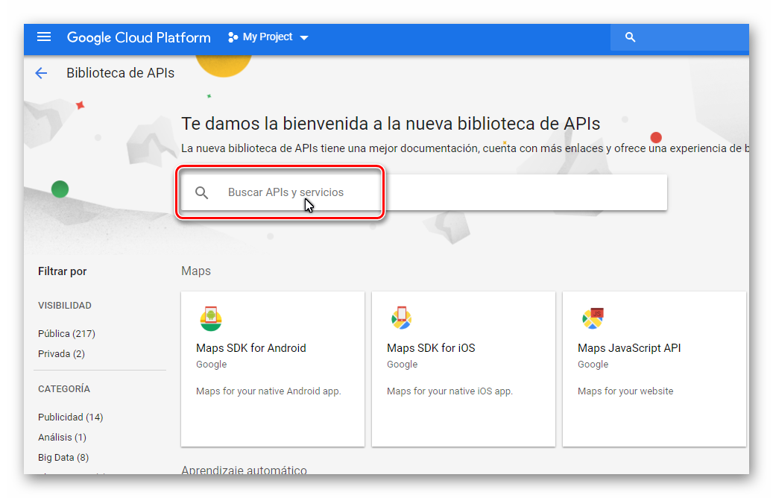Select the Análisis (1) category

tap(62, 438)
